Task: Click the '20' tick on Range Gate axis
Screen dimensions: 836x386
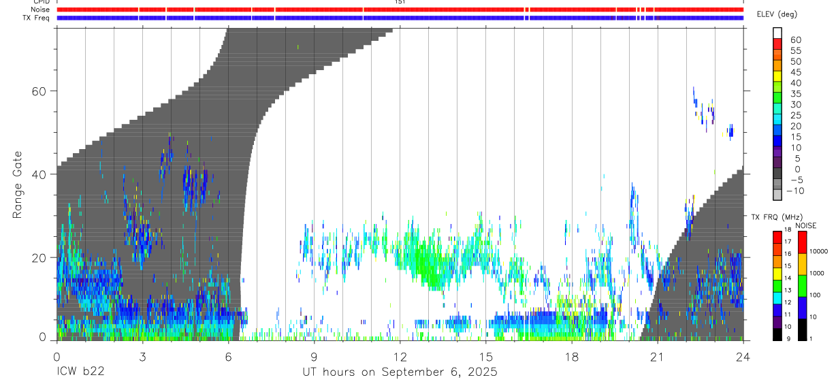Action: [38, 257]
